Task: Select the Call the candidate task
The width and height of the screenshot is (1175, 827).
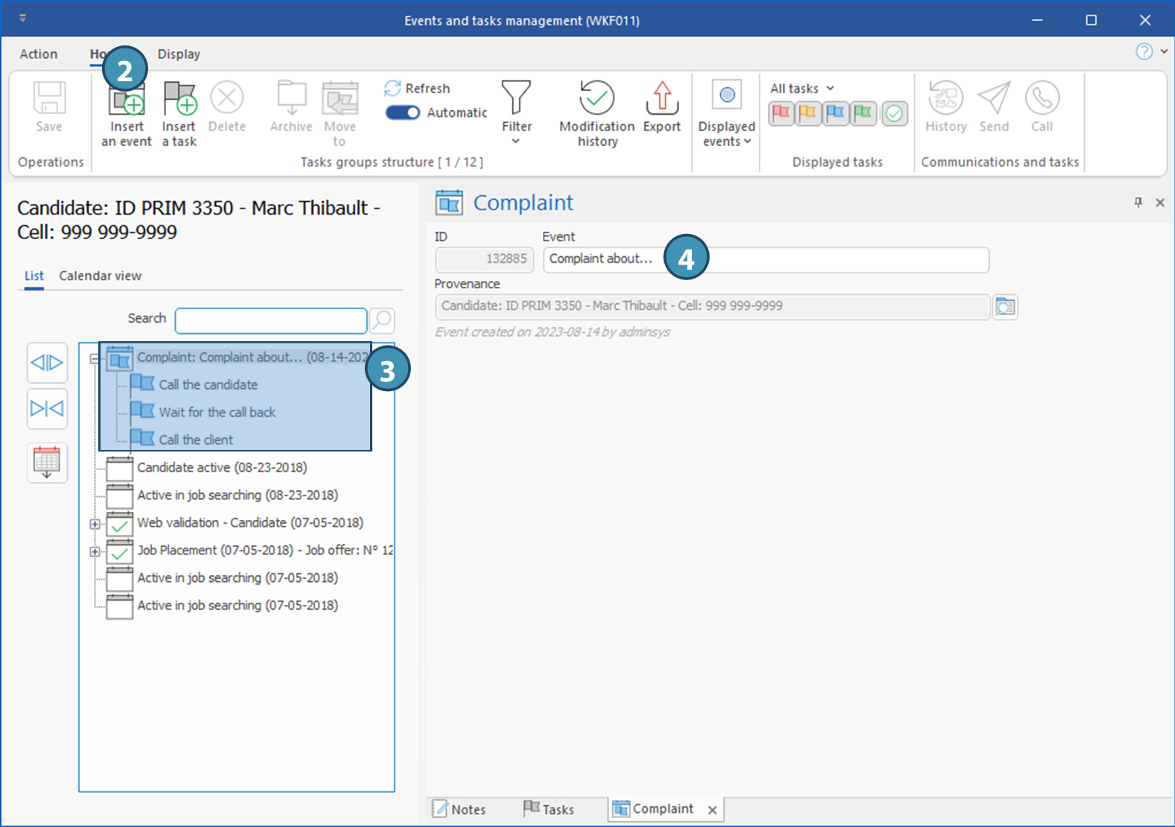Action: tap(208, 385)
